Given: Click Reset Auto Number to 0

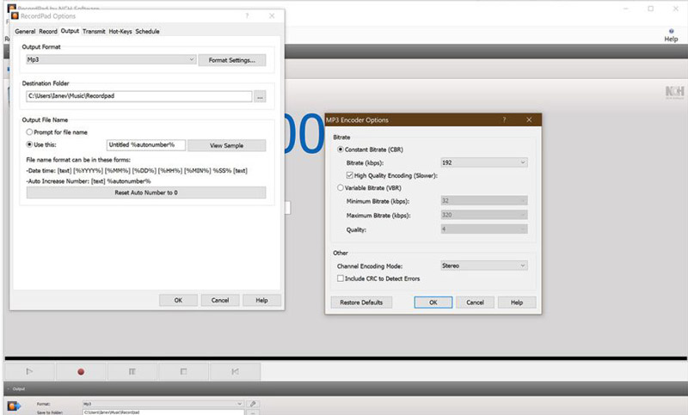Looking at the screenshot, I should pyautogui.click(x=146, y=192).
